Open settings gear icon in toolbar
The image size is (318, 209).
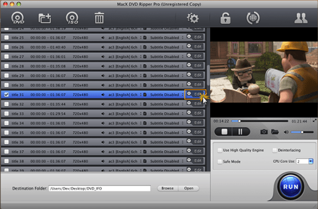pyautogui.click(x=193, y=18)
